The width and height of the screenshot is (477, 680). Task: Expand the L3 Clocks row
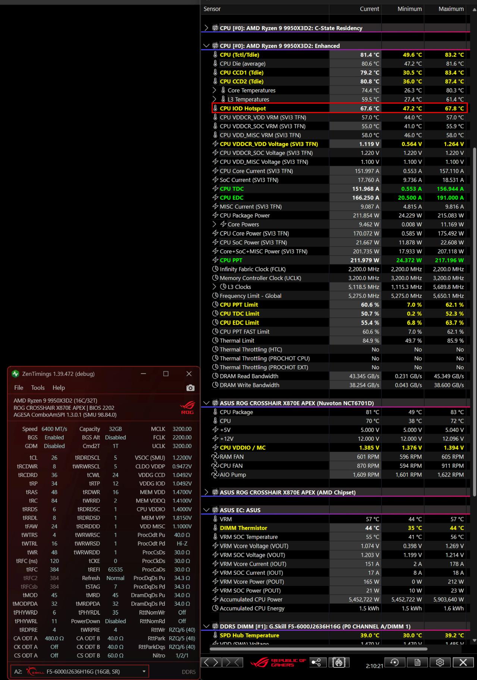click(x=214, y=287)
